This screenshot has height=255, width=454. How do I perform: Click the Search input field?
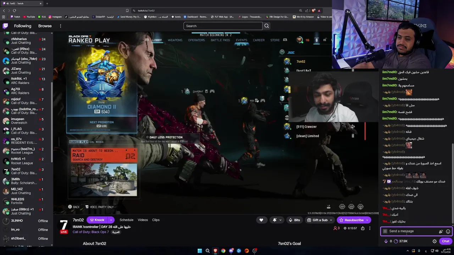[x=223, y=26]
